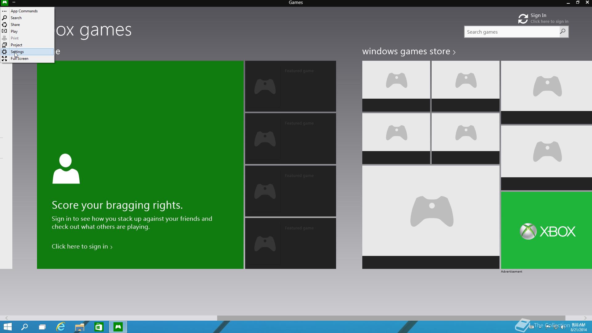This screenshot has width=592, height=333.
Task: Click the Games app taskbar button
Action: (118, 327)
